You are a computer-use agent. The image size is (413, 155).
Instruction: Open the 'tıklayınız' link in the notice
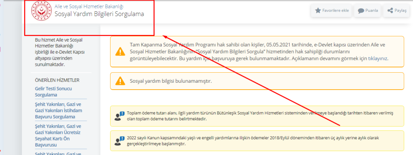point(378,58)
